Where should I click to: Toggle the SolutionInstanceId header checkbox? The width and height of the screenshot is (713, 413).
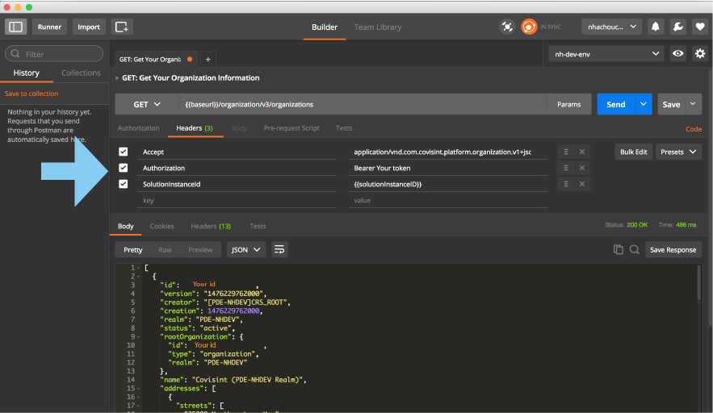pyautogui.click(x=124, y=184)
